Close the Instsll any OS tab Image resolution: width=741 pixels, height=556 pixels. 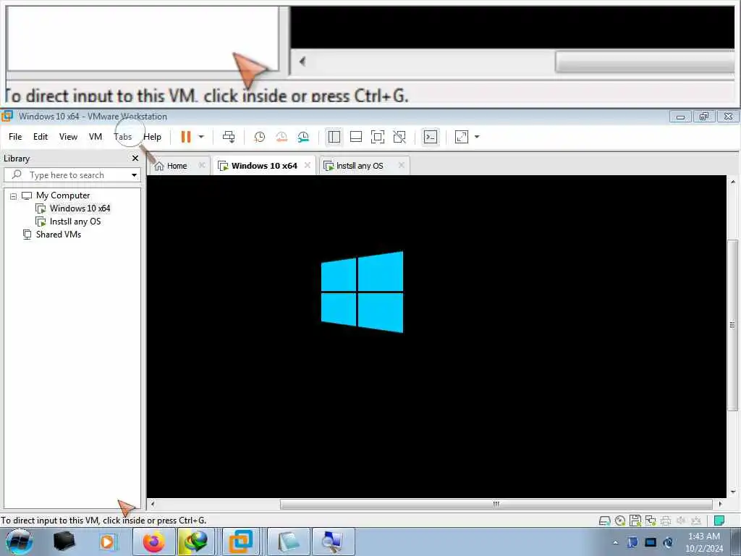point(401,165)
